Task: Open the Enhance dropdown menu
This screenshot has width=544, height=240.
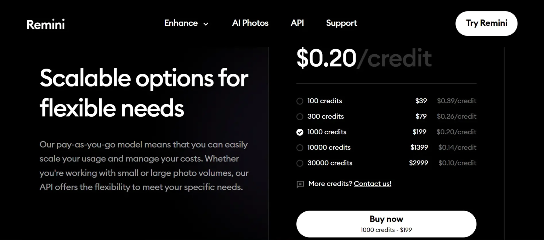Action: click(181, 23)
